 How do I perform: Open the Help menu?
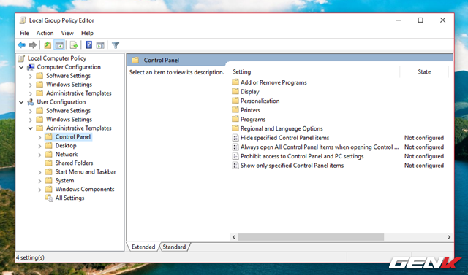pyautogui.click(x=87, y=33)
